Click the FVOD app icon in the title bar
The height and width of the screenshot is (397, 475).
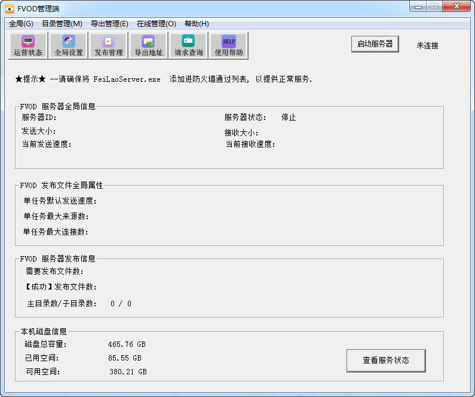(10, 9)
